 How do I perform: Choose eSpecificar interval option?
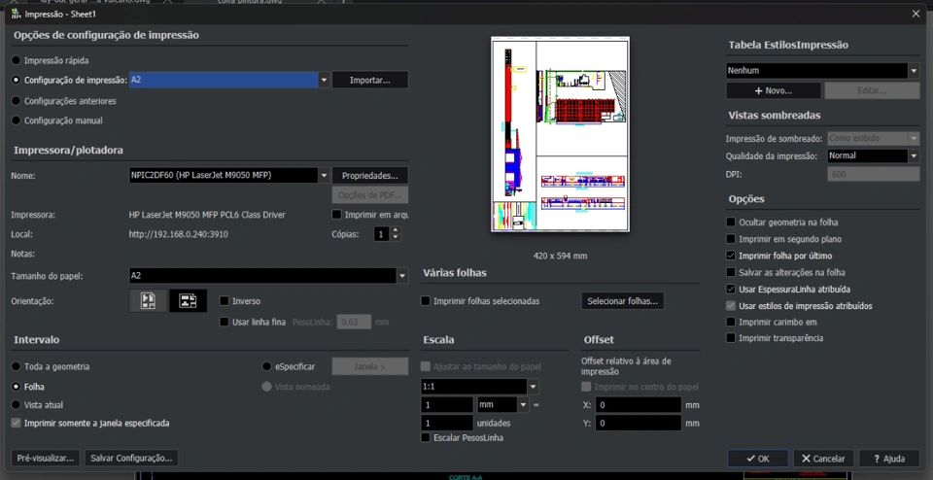coord(266,366)
